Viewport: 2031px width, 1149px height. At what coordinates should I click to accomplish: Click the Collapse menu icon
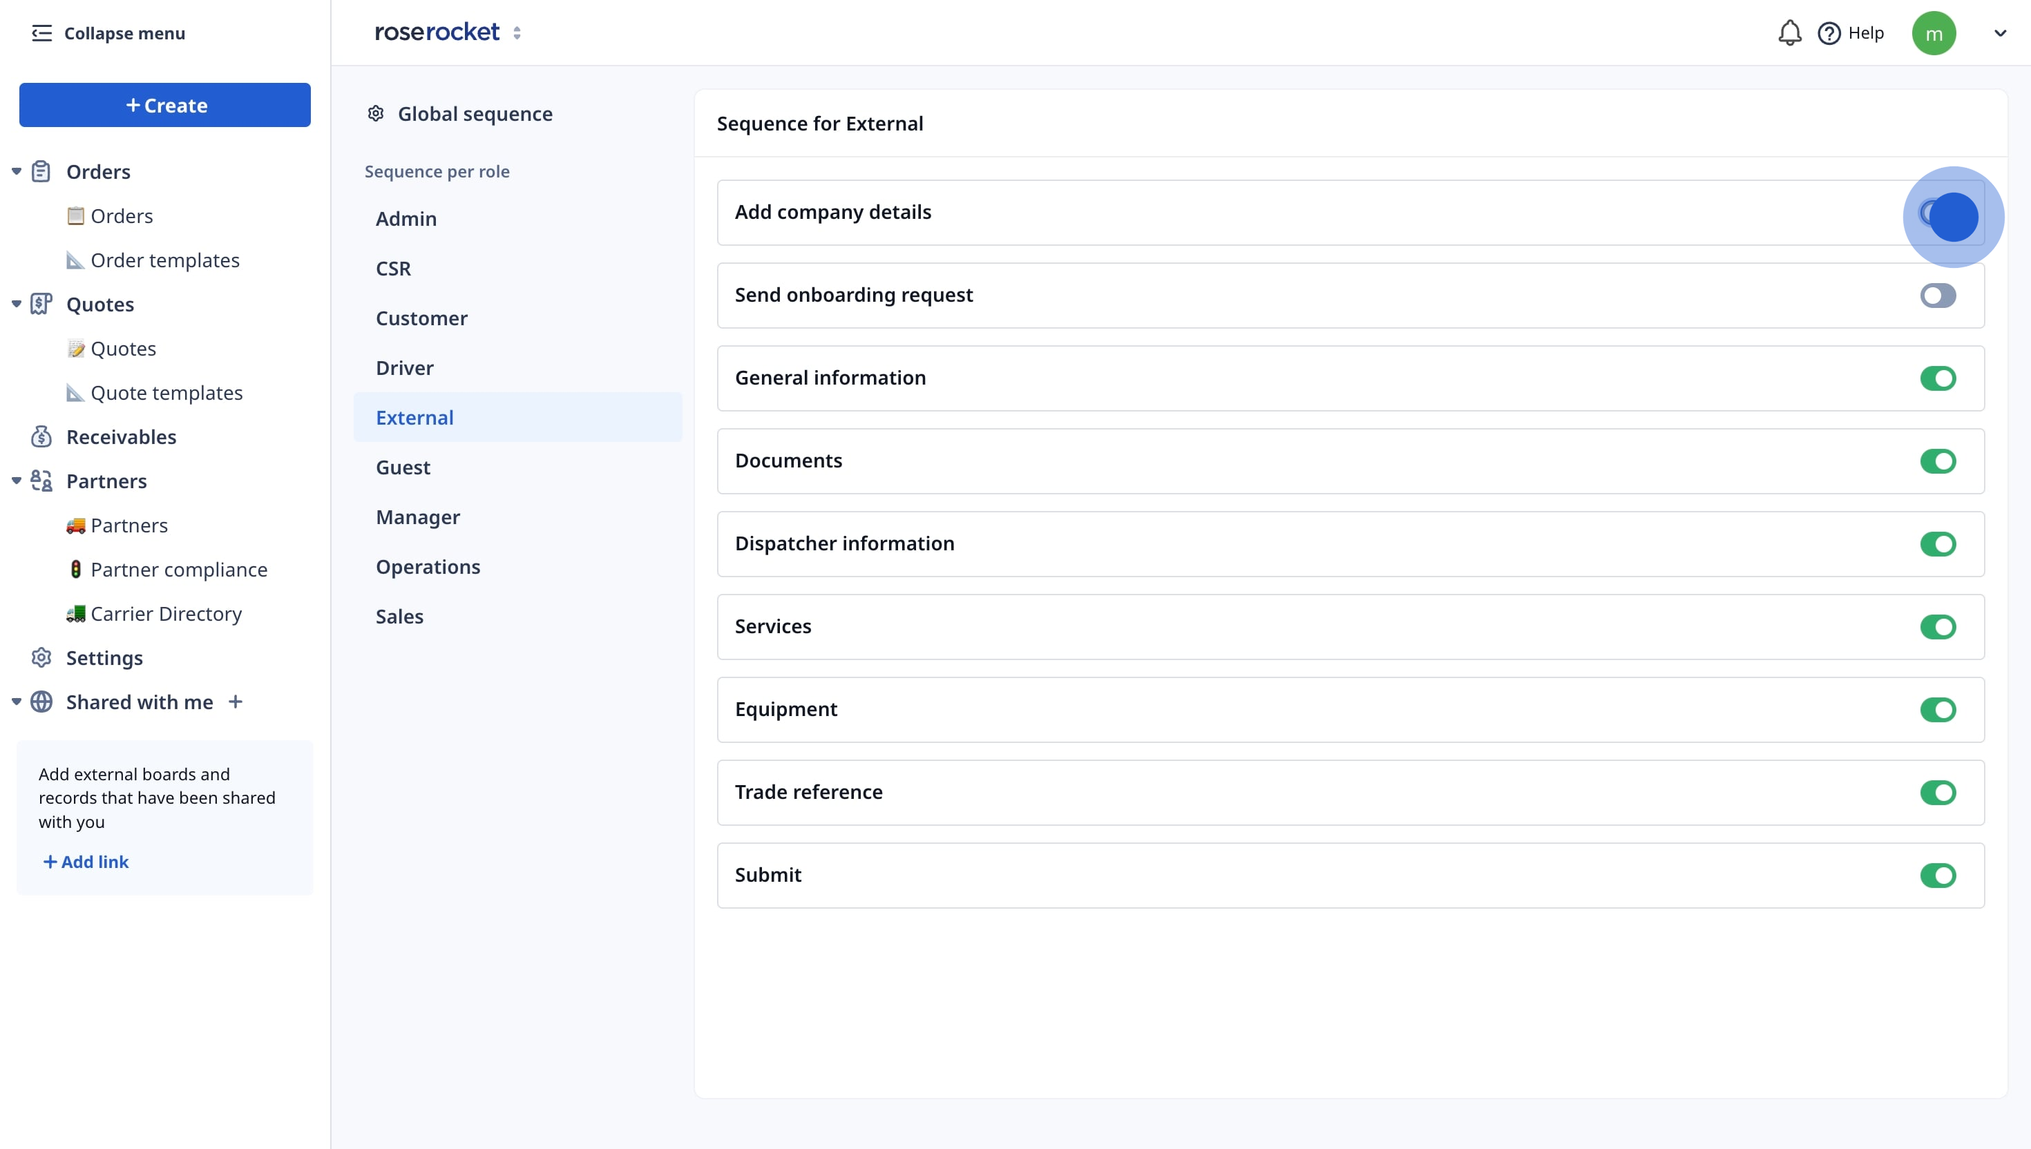coord(42,33)
